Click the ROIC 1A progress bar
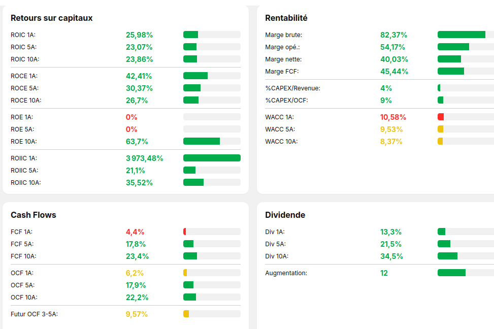 click(x=212, y=35)
